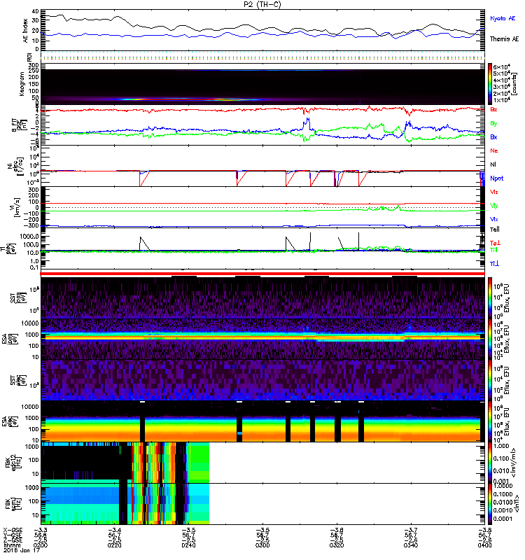Image resolution: width=525 pixels, height=560 pixels.
Task: Click the 0300 time tick label
Action: click(262, 545)
